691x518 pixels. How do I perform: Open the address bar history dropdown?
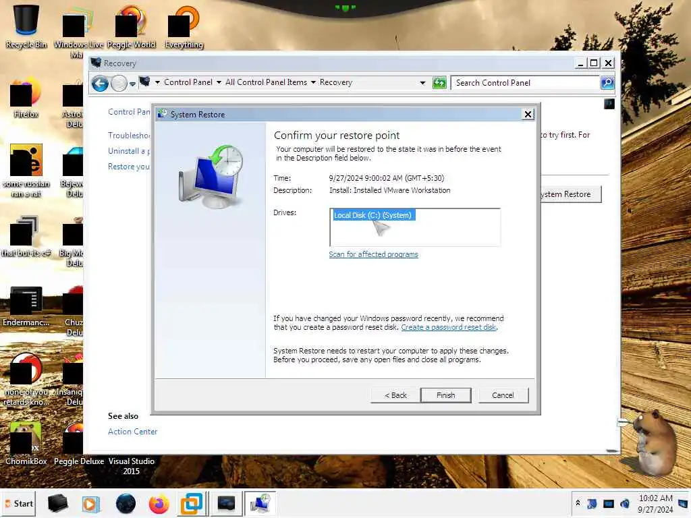(422, 83)
